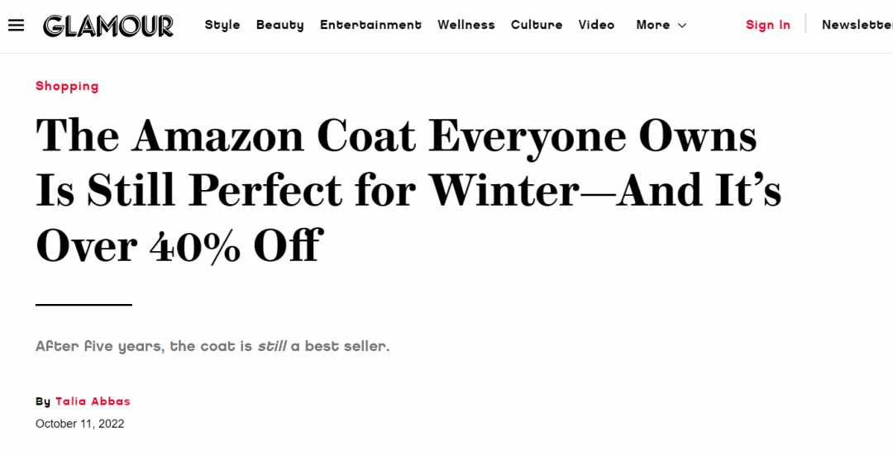This screenshot has width=893, height=456.
Task: Click the subheading about best seller
Action: tap(213, 346)
